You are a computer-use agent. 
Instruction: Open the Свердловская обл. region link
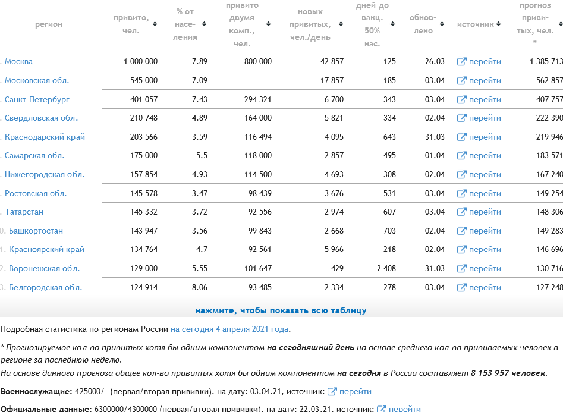coord(41,118)
